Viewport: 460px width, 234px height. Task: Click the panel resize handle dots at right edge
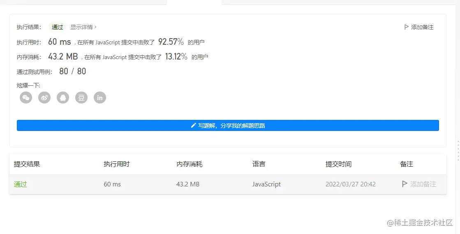point(458,151)
